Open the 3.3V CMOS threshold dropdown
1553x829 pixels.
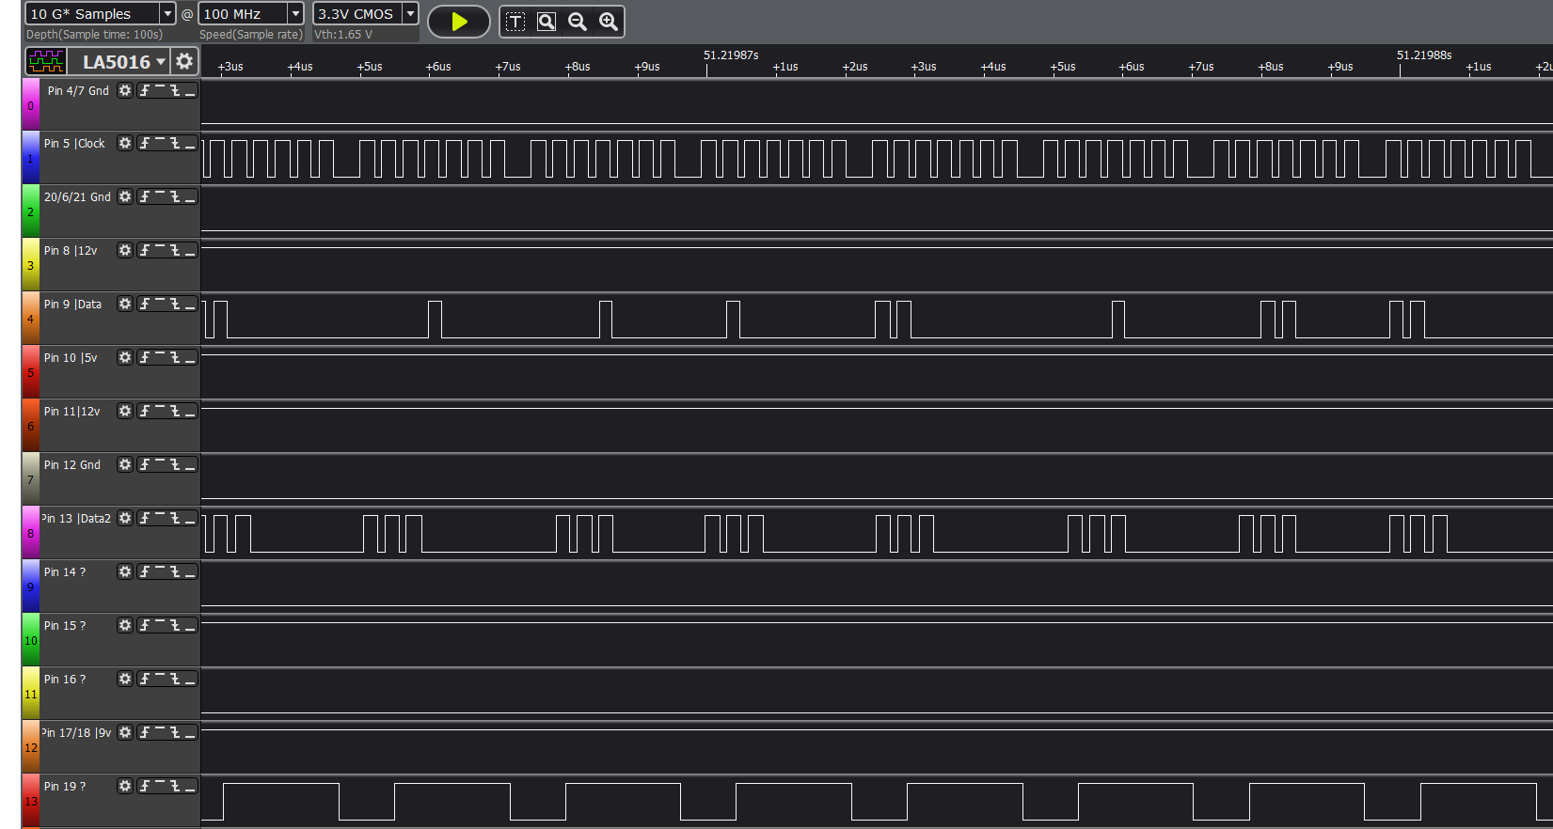(410, 14)
